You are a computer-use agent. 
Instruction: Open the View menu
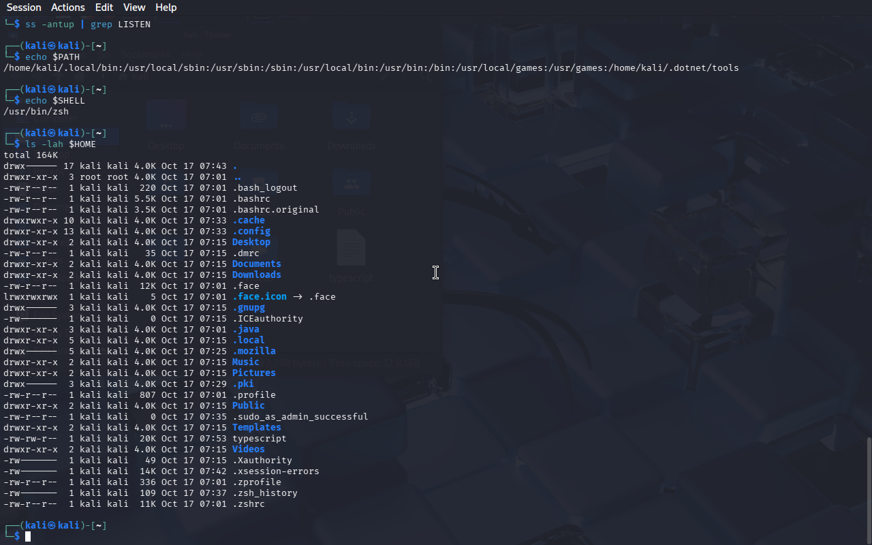(134, 7)
